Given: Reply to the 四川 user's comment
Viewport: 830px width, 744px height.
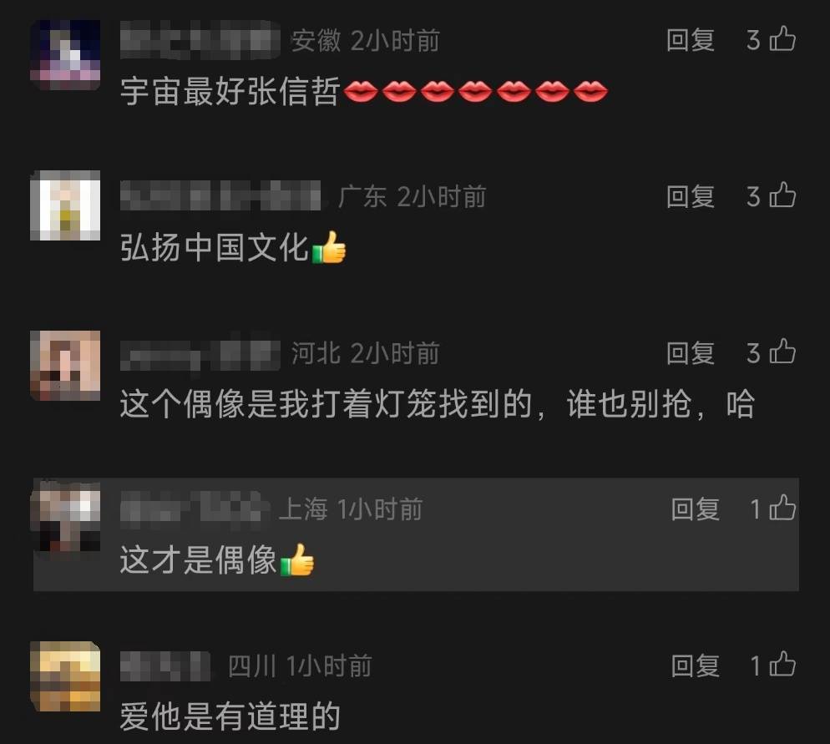Looking at the screenshot, I should [695, 666].
